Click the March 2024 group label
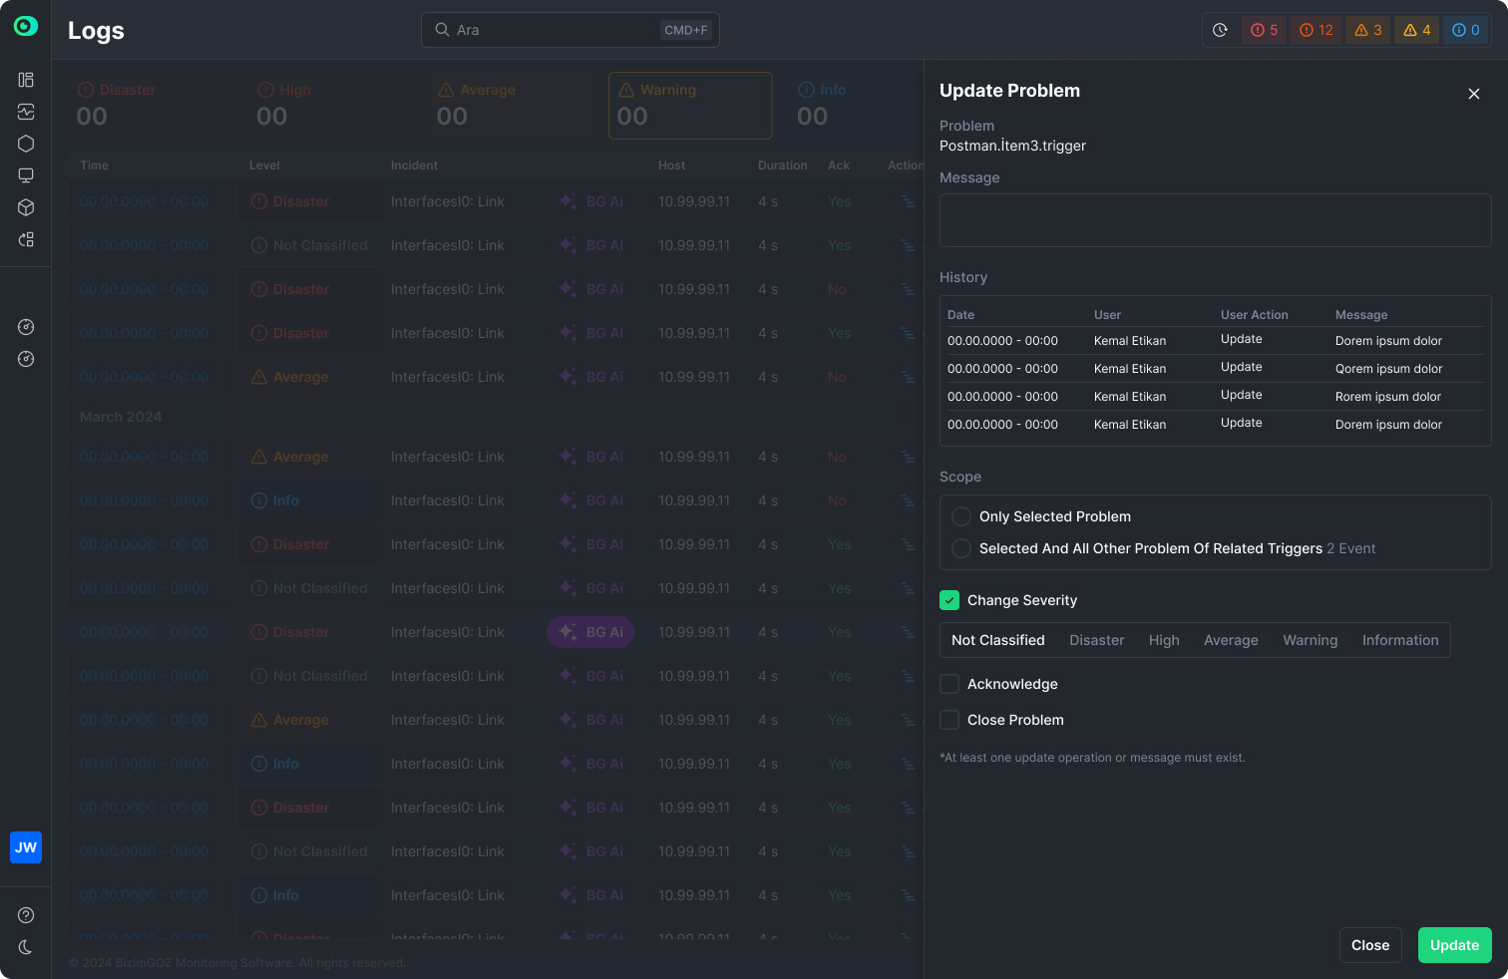This screenshot has height=979, width=1508. click(121, 417)
